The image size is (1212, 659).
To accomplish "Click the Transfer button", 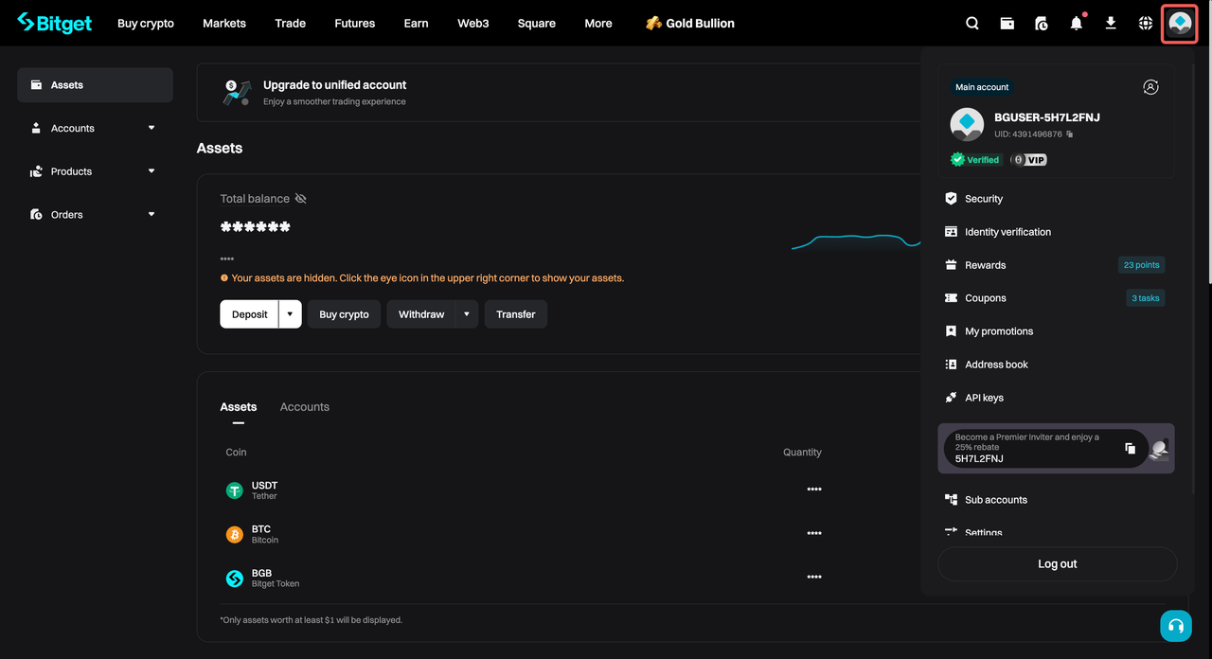I will coord(516,314).
